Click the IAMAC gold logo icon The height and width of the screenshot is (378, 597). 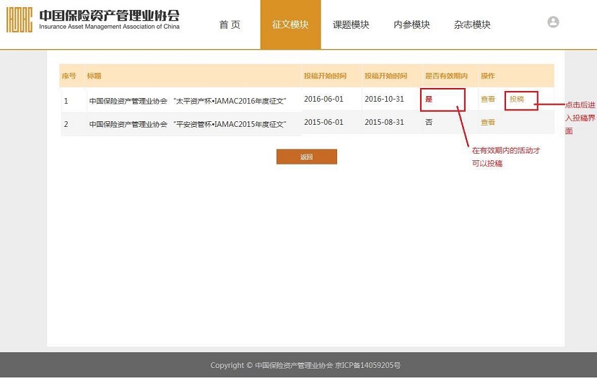click(19, 19)
